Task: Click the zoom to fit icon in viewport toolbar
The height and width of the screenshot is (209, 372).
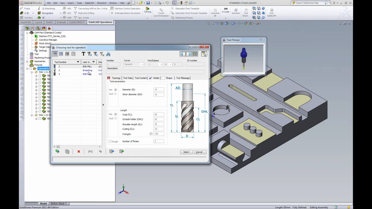Action: point(208,23)
